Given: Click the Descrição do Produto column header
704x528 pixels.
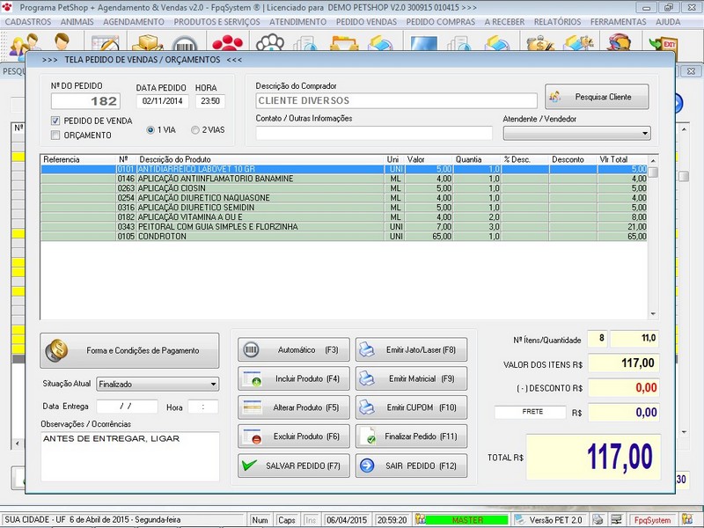Looking at the screenshot, I should coord(260,159).
